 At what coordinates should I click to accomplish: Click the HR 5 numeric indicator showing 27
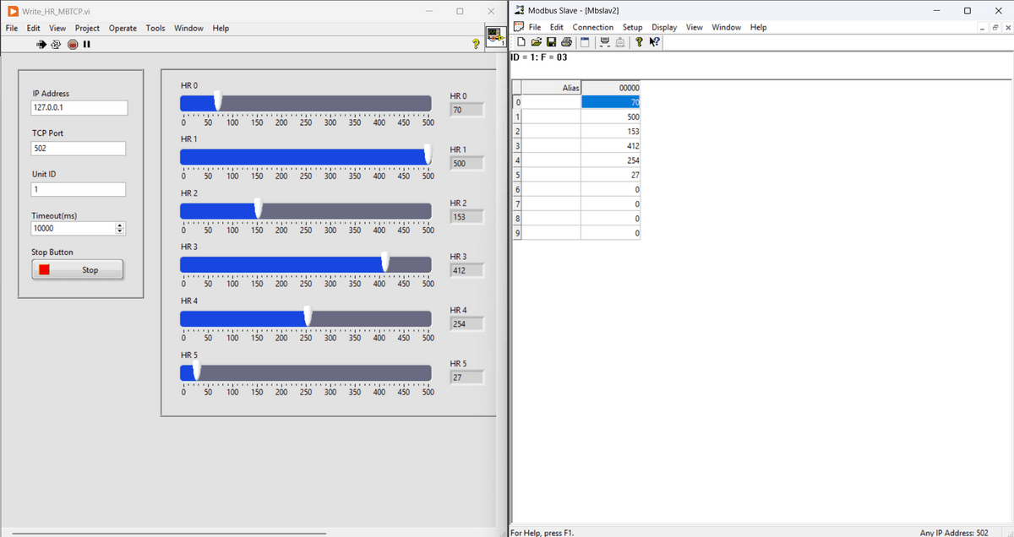point(466,377)
